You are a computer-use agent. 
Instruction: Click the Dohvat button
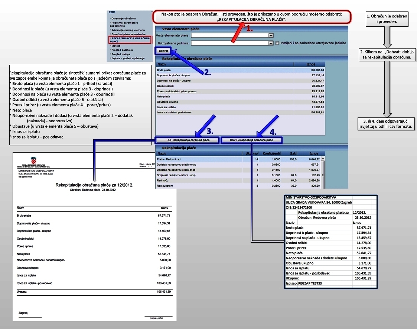[163, 51]
